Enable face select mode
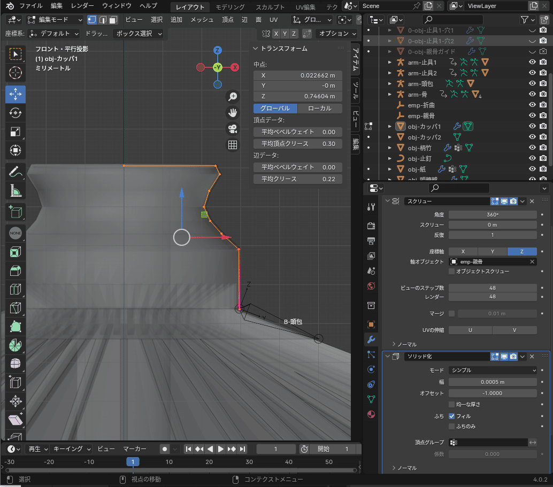Image resolution: width=553 pixels, height=487 pixels. (x=113, y=20)
